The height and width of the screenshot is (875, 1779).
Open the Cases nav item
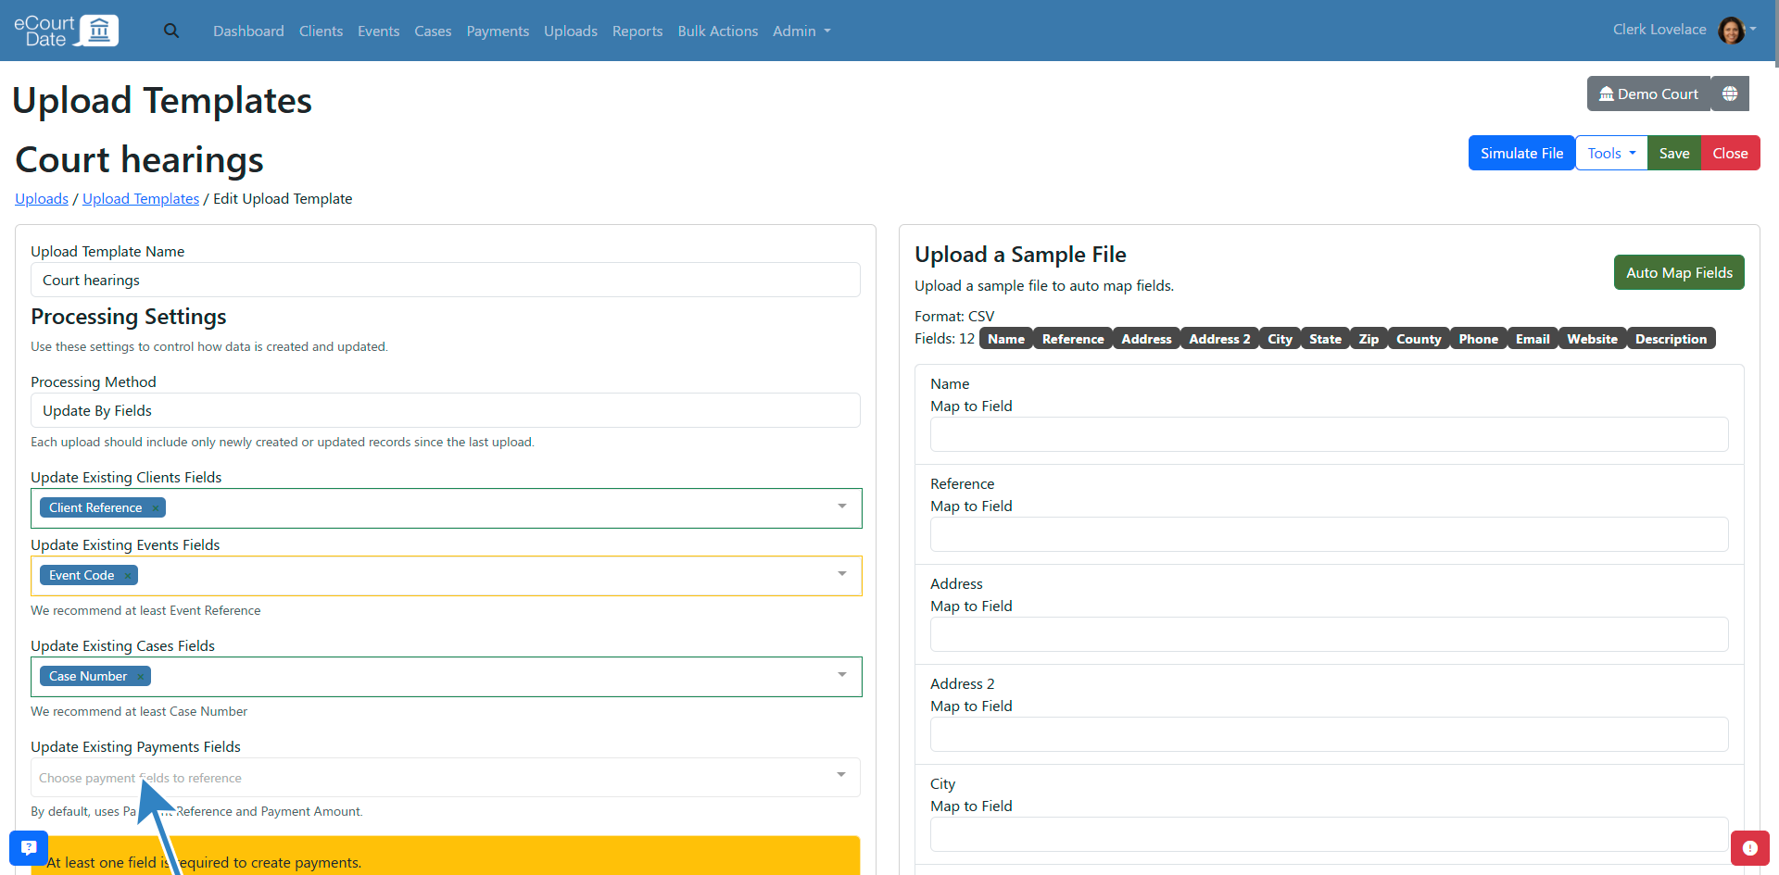pos(433,31)
